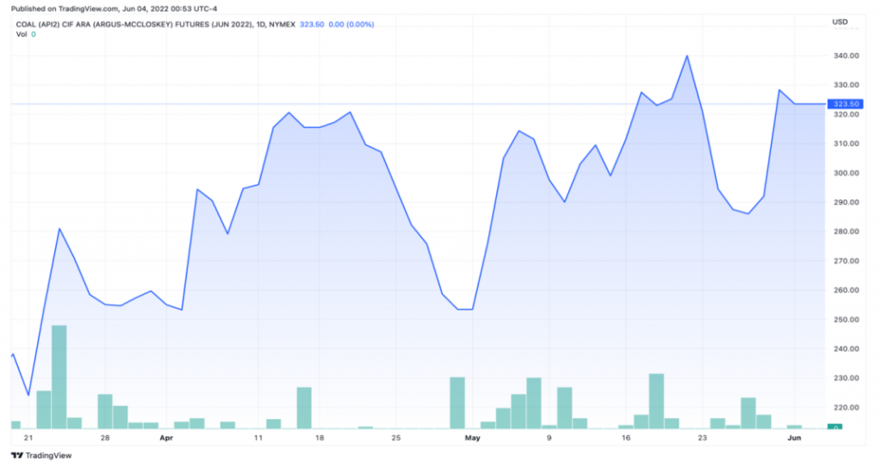
Task: Click the 280.00 price axis label
Action: (x=846, y=231)
